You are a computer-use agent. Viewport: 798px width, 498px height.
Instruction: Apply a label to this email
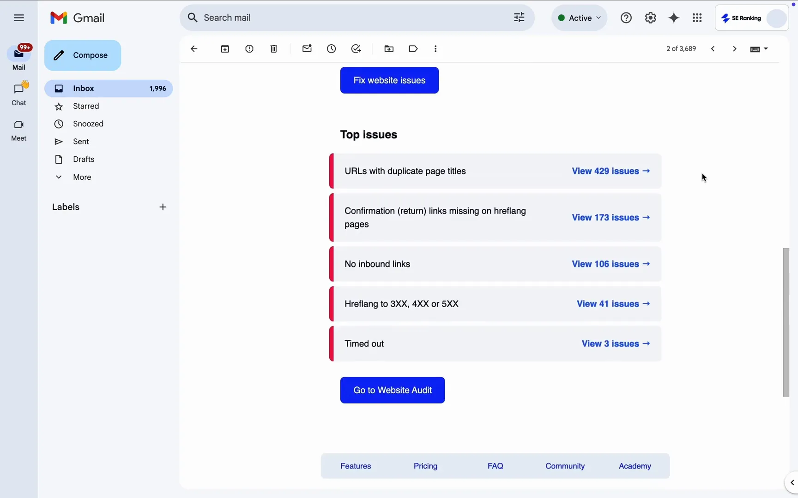pyautogui.click(x=413, y=48)
